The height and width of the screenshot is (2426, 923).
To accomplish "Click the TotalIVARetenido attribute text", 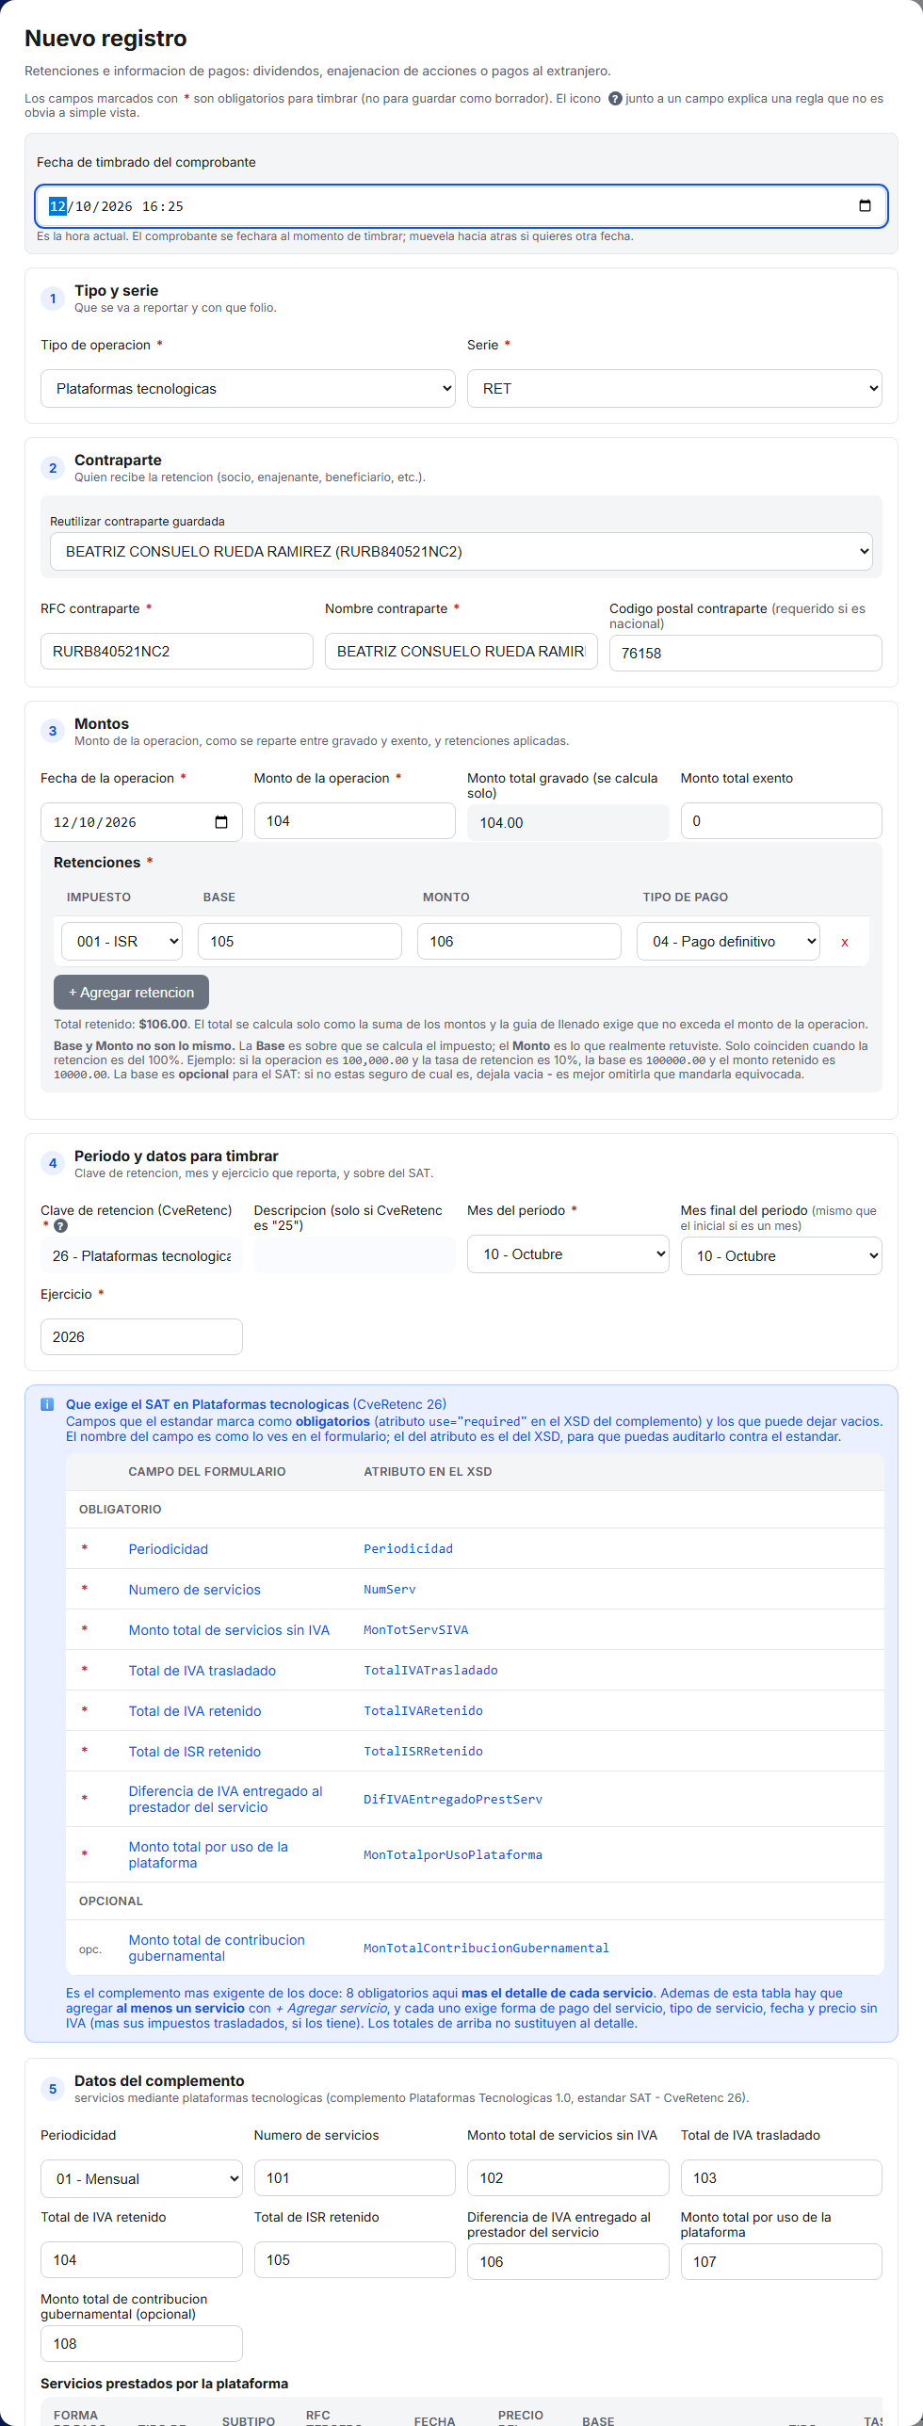I will pos(423,1711).
